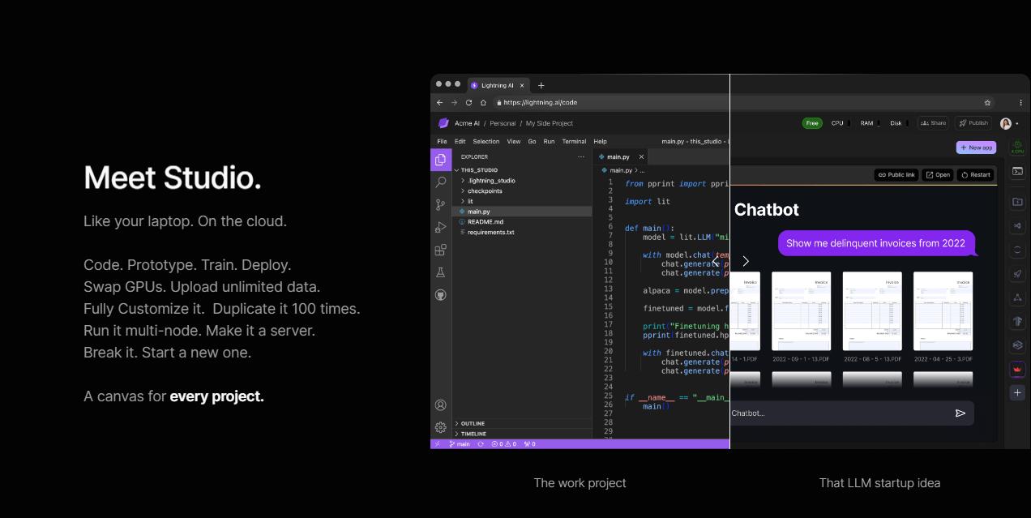Click the rocket icon in the right sidebar
Image resolution: width=1031 pixels, height=518 pixels.
click(x=1018, y=274)
